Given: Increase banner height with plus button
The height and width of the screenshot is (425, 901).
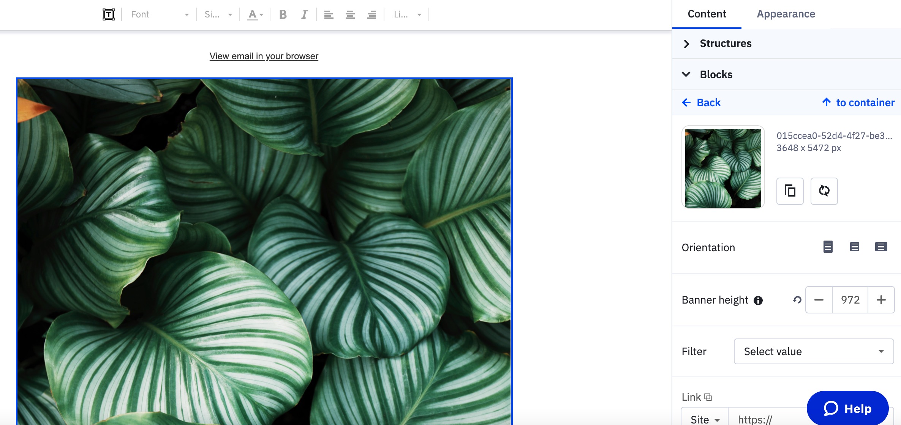Looking at the screenshot, I should tap(881, 300).
